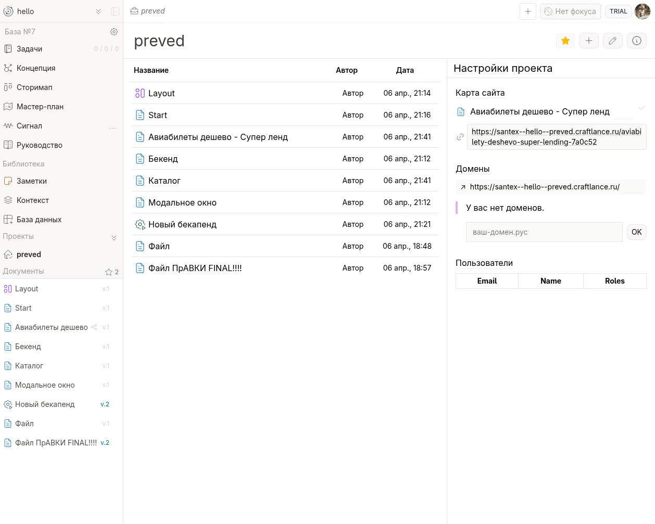The image size is (655, 524).
Task: Open the santex craftlance.ru domain link
Action: pos(544,187)
